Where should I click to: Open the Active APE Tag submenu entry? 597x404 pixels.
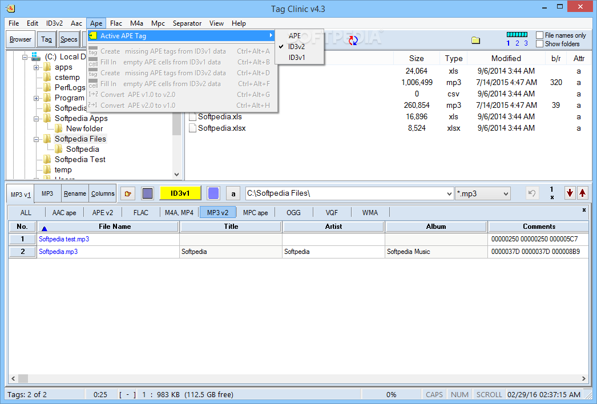[181, 36]
